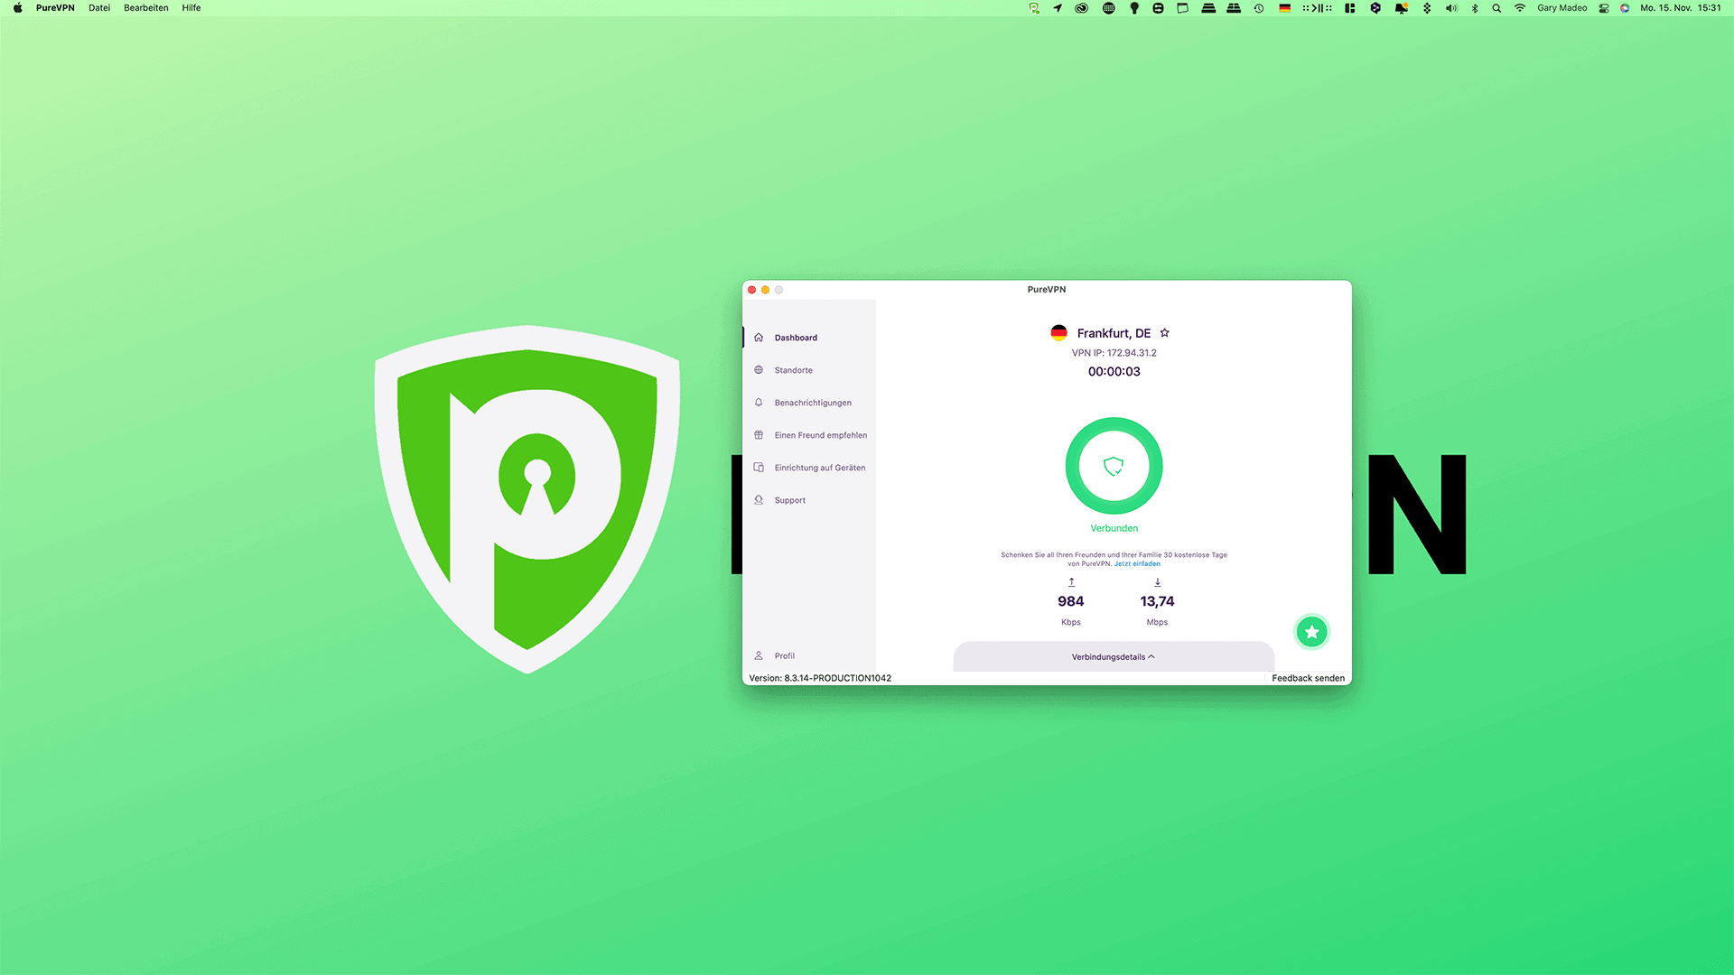Click the version number text

point(820,678)
